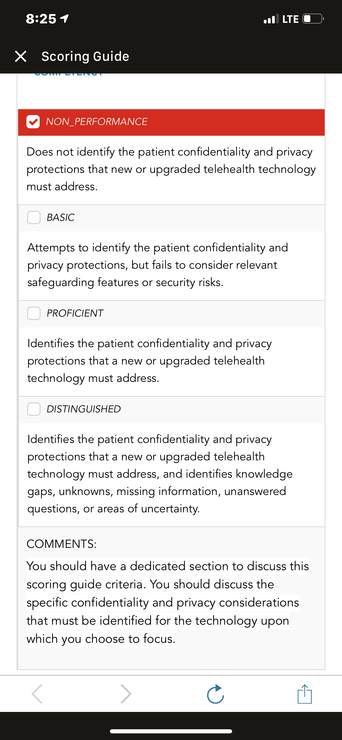
Task: Tap the cellular signal bars icon
Action: point(271,19)
